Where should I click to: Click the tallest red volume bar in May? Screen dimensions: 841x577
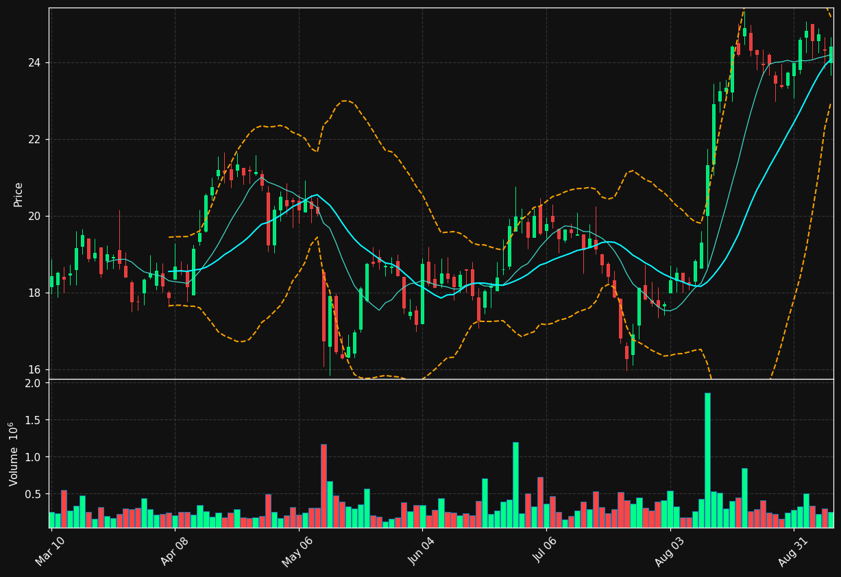324,486
